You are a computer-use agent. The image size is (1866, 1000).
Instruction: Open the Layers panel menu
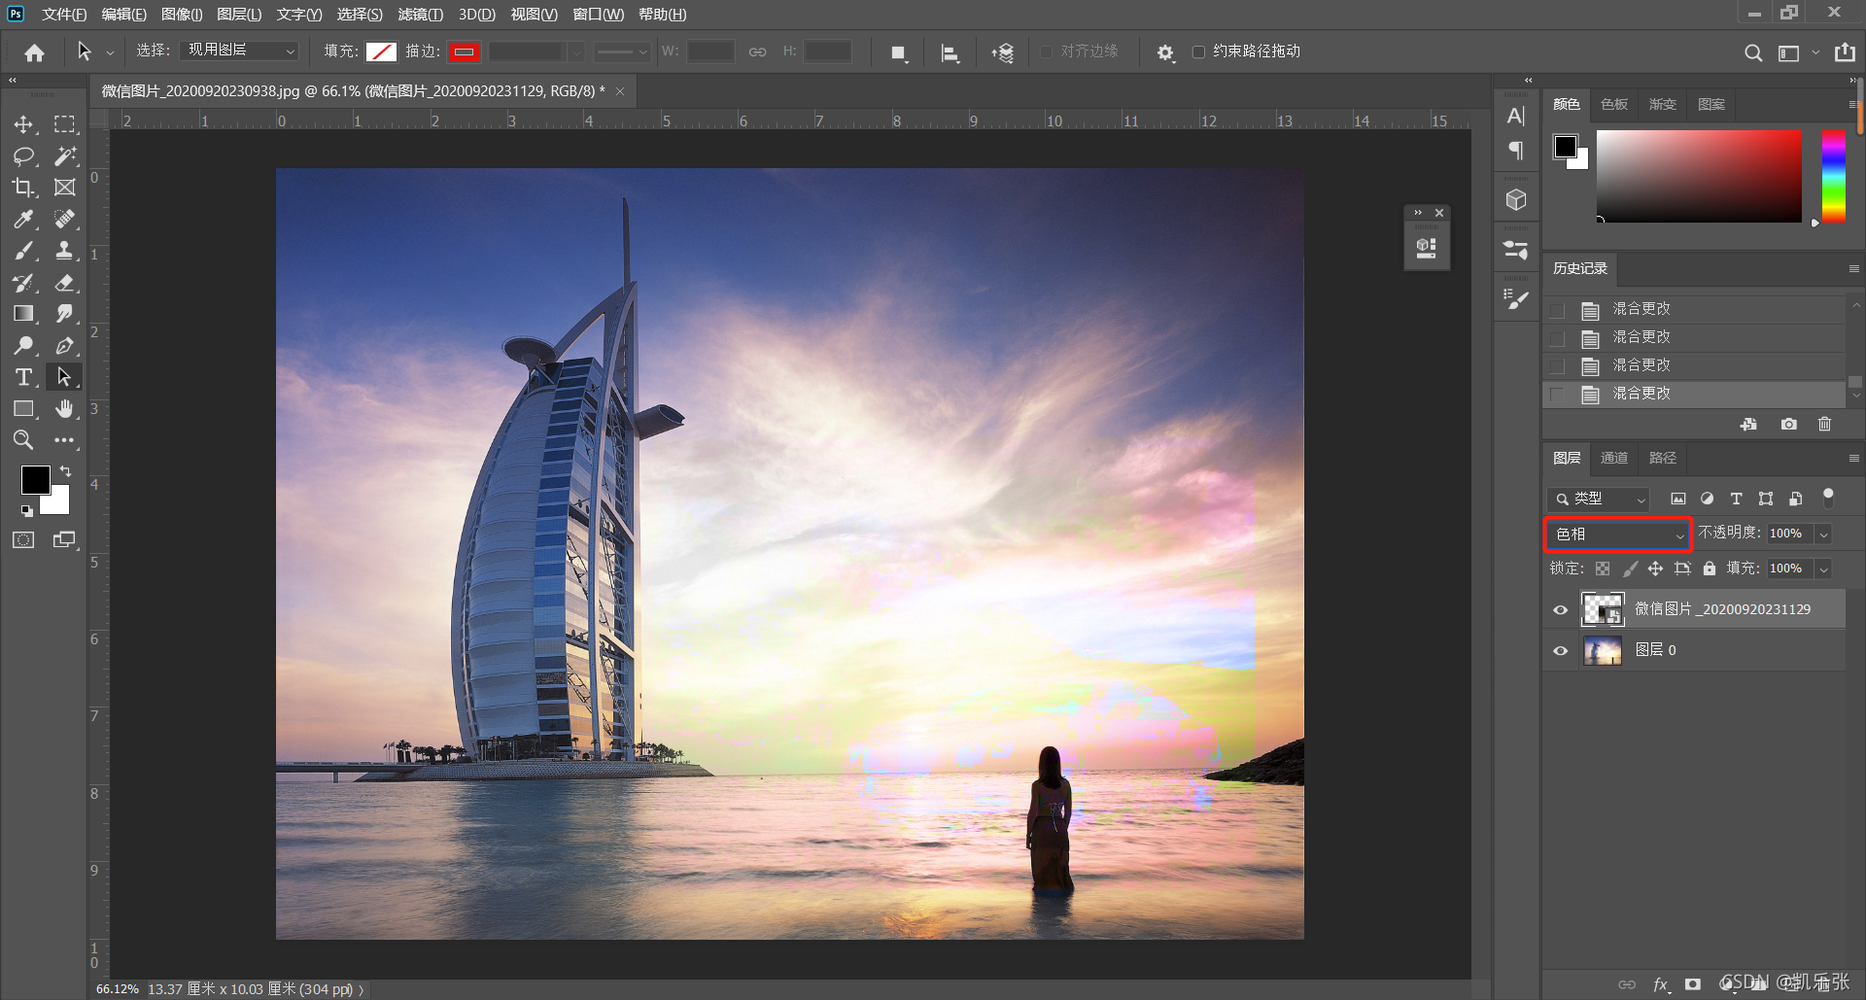click(1853, 458)
